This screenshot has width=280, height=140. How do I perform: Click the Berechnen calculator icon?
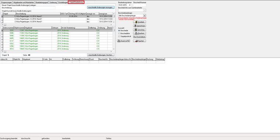coord(136,26)
